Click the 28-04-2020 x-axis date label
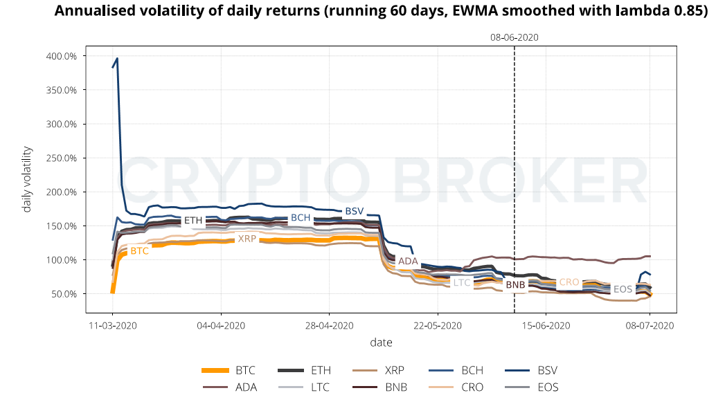725x404 pixels. click(x=330, y=324)
